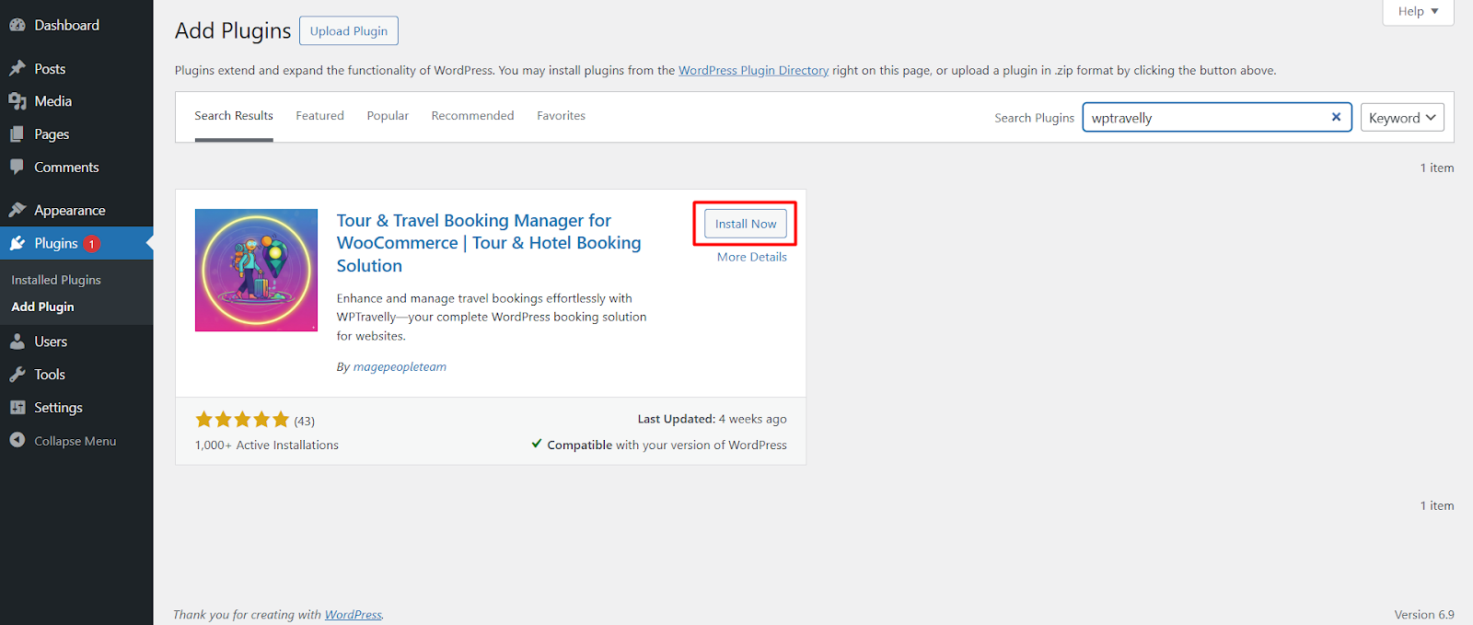The height and width of the screenshot is (625, 1473).
Task: Collapse the admin sidebar menu
Action: pyautogui.click(x=63, y=441)
